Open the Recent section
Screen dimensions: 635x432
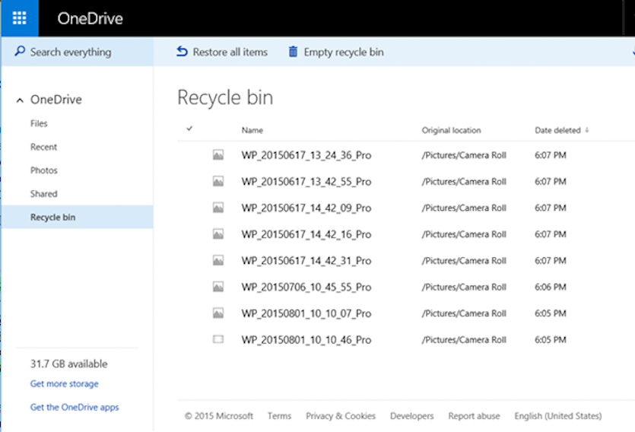pos(44,147)
